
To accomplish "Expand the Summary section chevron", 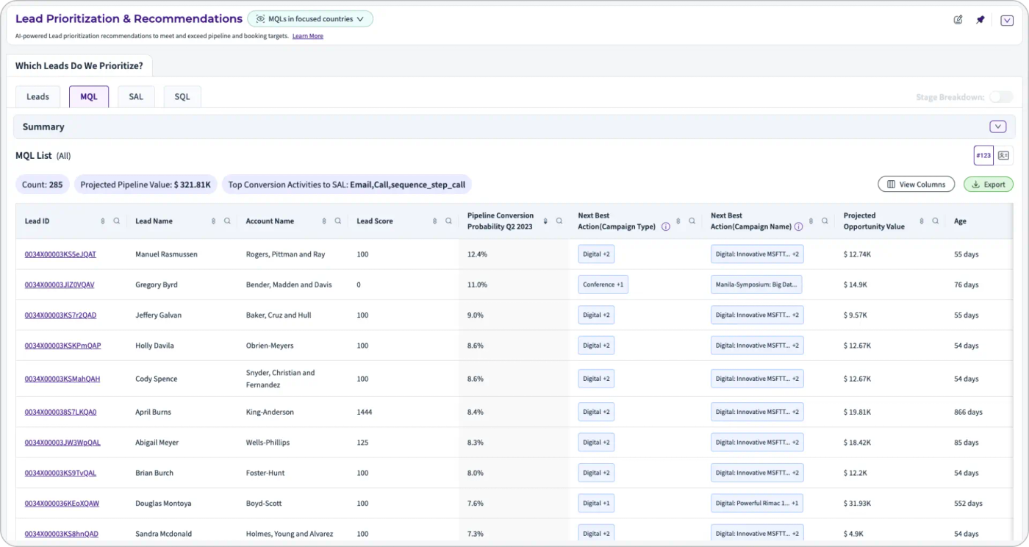I will coord(997,126).
